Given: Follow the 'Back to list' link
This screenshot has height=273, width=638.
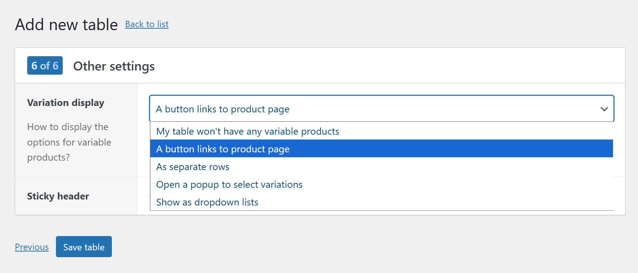Looking at the screenshot, I should 147,24.
